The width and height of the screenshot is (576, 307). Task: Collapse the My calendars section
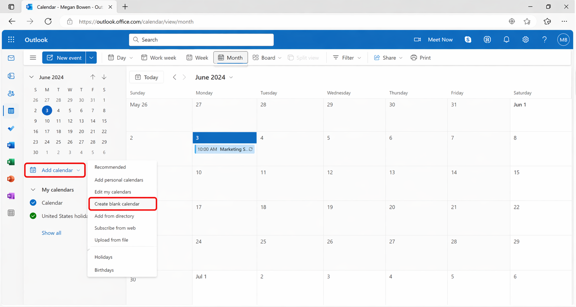click(x=33, y=190)
